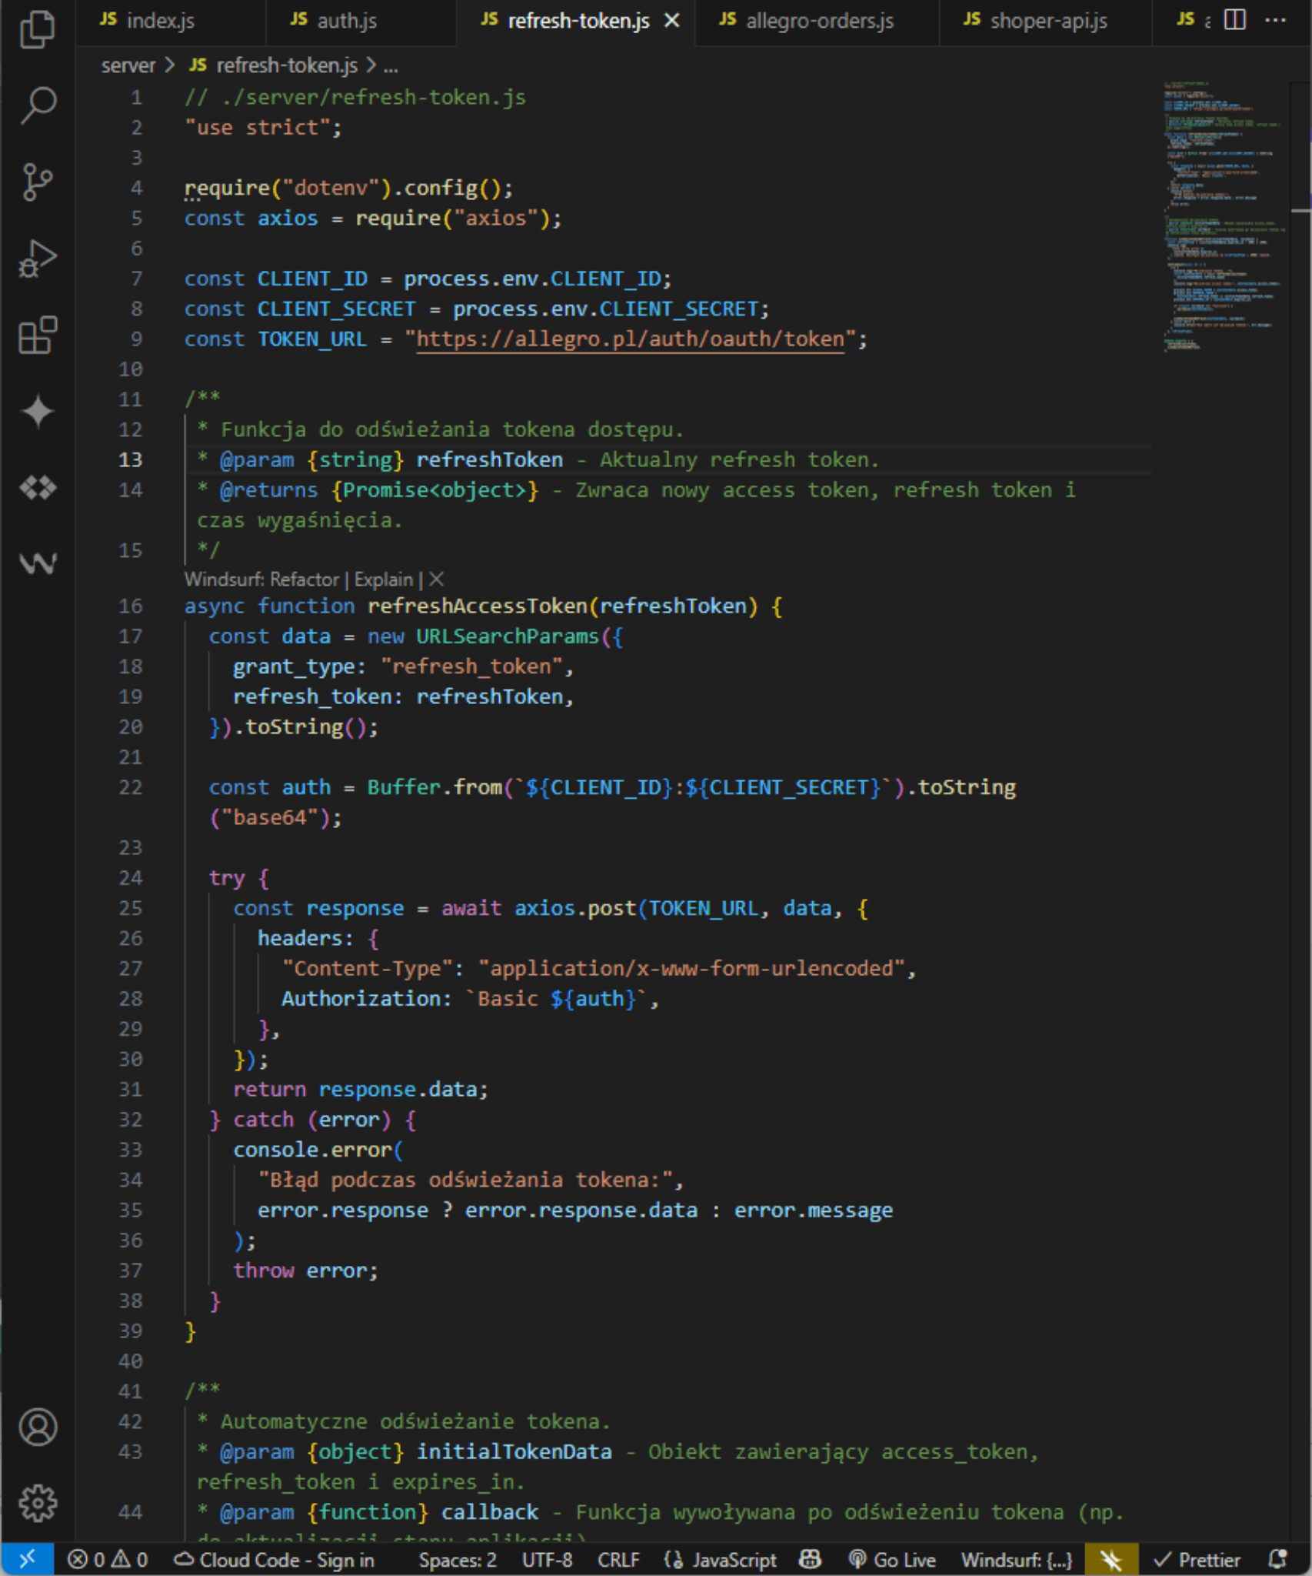This screenshot has width=1312, height=1576.
Task: Change end of line sequence CRLF
Action: pos(618,1560)
